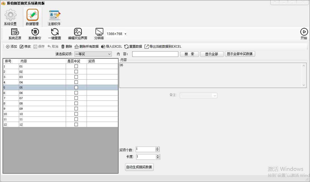Expand the 请选择奖项 prize dropdown
310x182 pixels.
(109, 54)
